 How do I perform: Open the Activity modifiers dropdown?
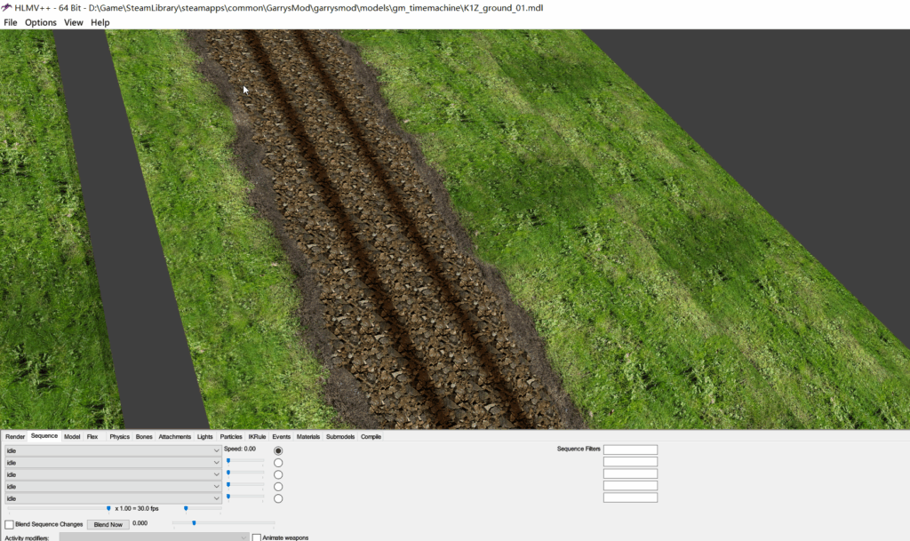click(154, 537)
